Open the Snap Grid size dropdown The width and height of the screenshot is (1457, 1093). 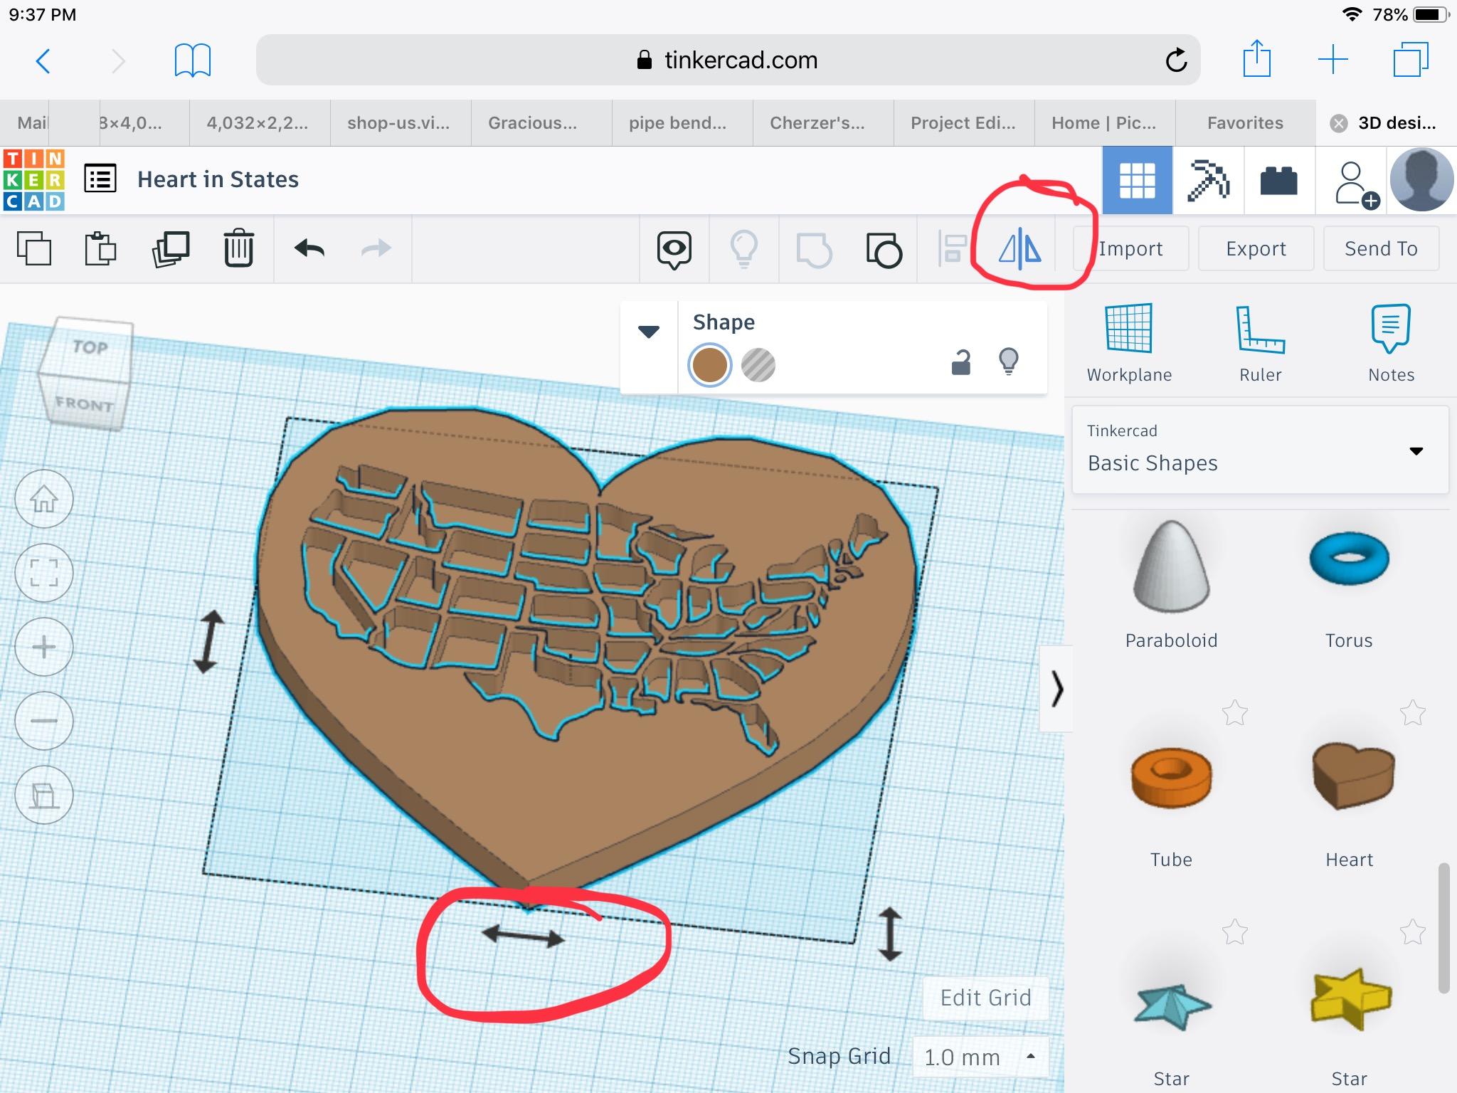(979, 1057)
